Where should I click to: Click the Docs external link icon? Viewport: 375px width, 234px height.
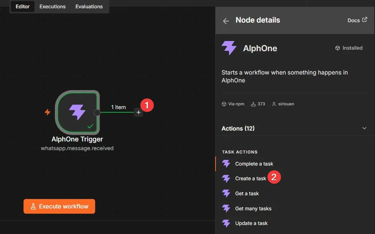364,20
